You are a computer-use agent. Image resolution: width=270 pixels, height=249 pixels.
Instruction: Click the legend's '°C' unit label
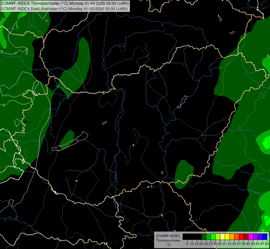click(168, 245)
